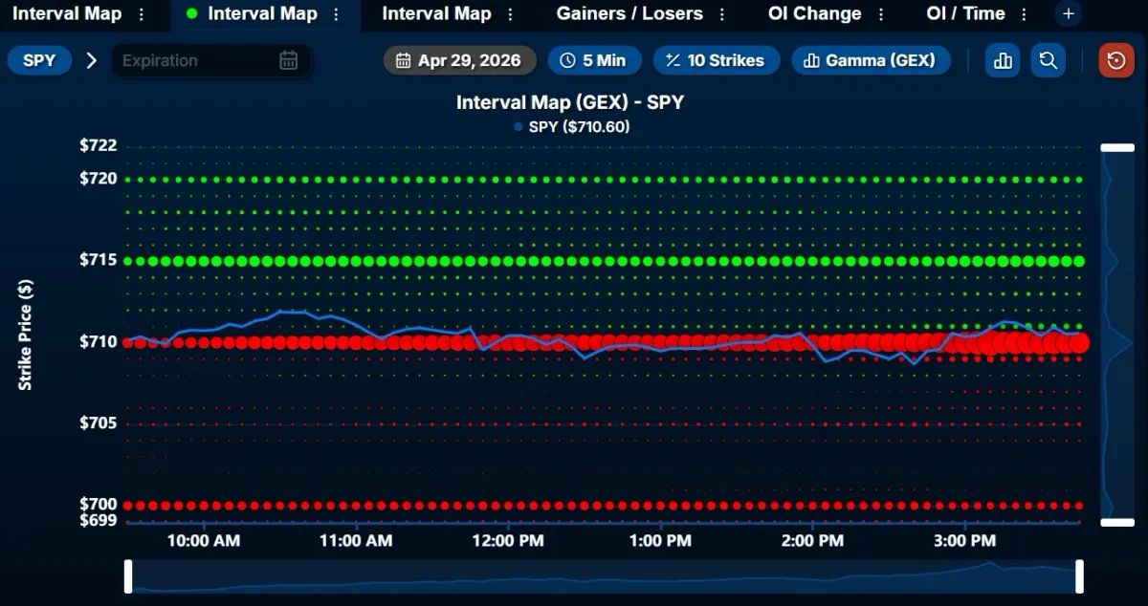The width and height of the screenshot is (1148, 606).
Task: Add a new tab with plus button
Action: [1069, 14]
